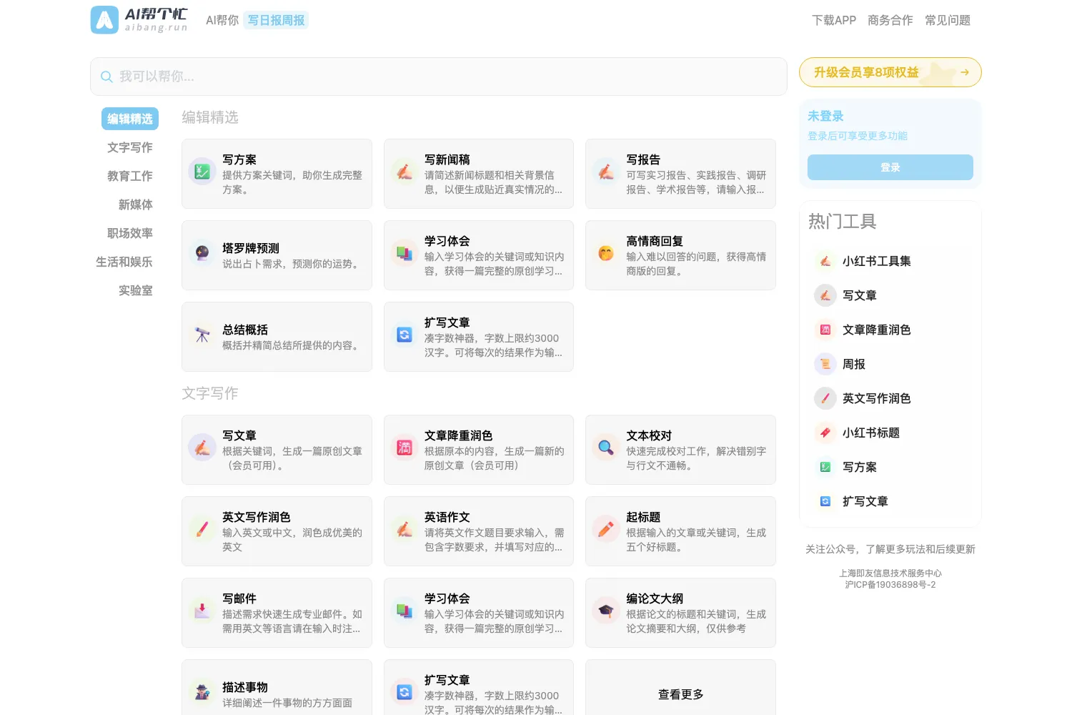The image size is (1072, 715).
Task: Click the 描述事物 detective icon
Action: 202,692
